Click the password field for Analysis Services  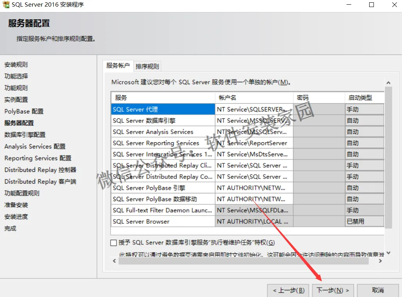tap(319, 132)
